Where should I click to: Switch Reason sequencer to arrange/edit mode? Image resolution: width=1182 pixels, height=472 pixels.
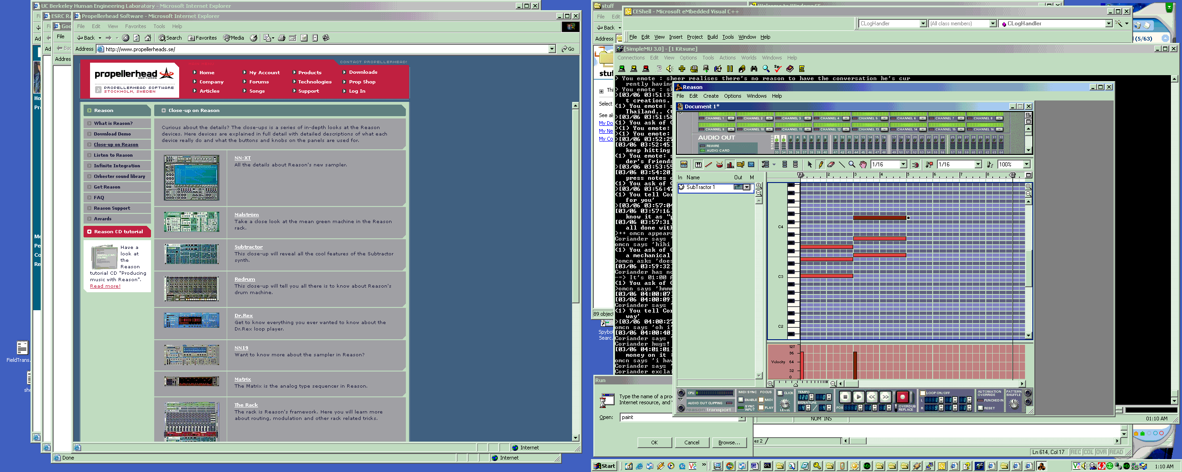click(684, 164)
